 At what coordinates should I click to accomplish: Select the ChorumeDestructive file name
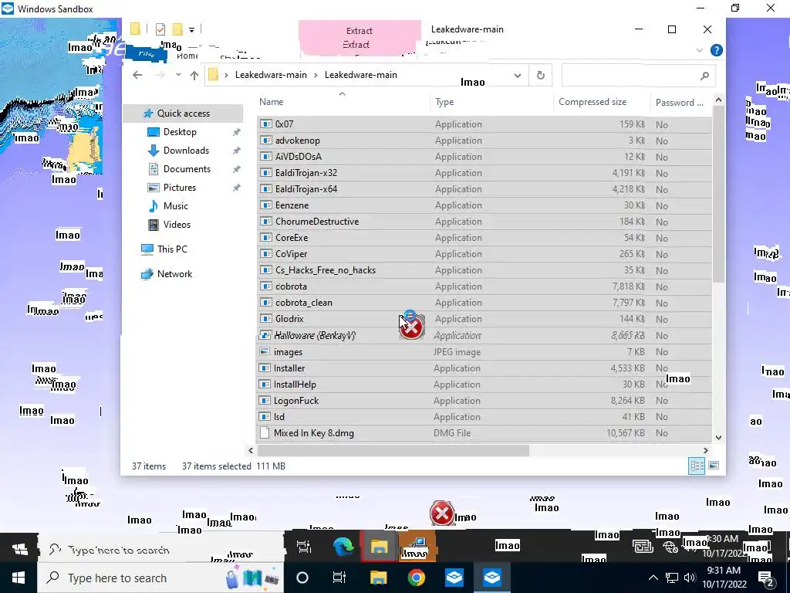coord(317,222)
